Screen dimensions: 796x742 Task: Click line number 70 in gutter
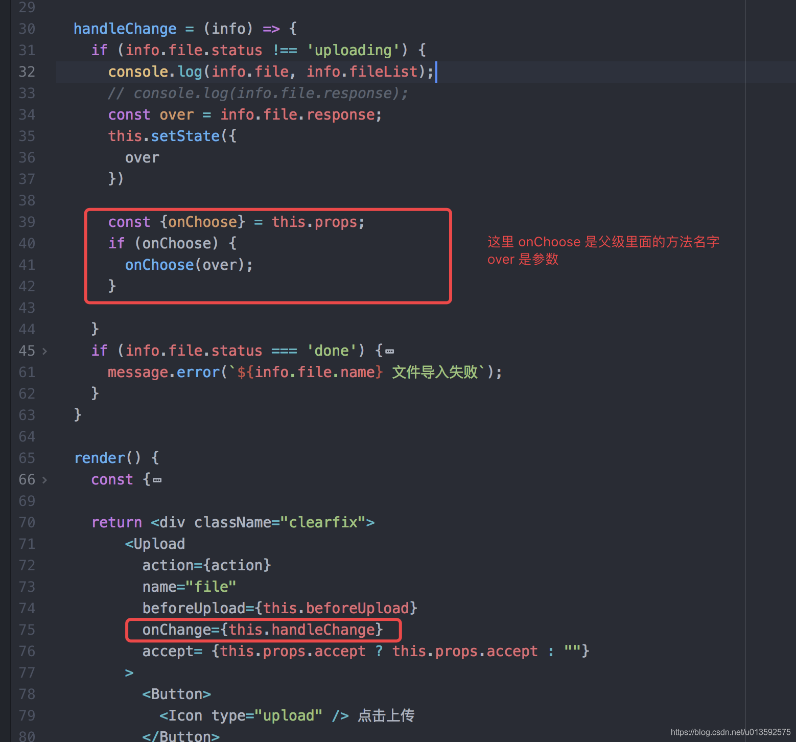27,522
